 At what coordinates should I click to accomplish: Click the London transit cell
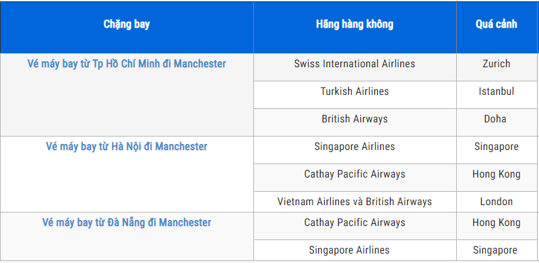tap(497, 202)
